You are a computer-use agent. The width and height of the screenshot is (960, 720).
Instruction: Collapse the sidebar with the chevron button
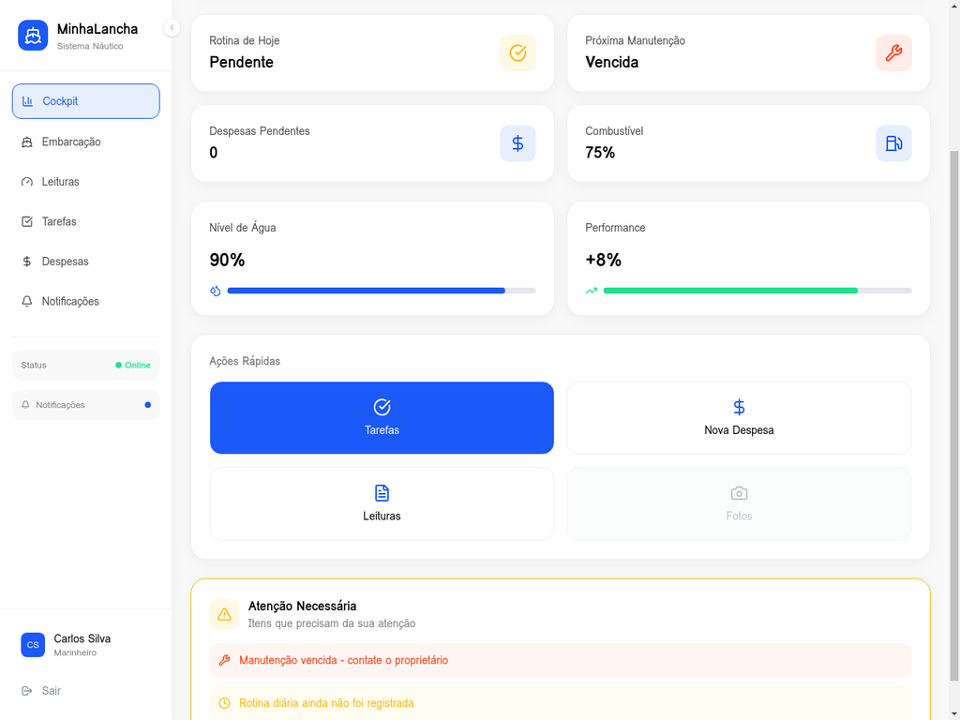pyautogui.click(x=172, y=28)
